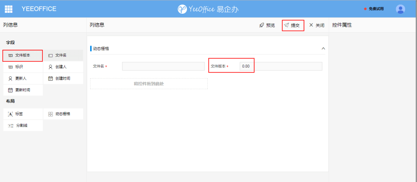This screenshot has height=182, width=417.
Task: Select the 文件名 field in sidebar
Action: [63, 55]
